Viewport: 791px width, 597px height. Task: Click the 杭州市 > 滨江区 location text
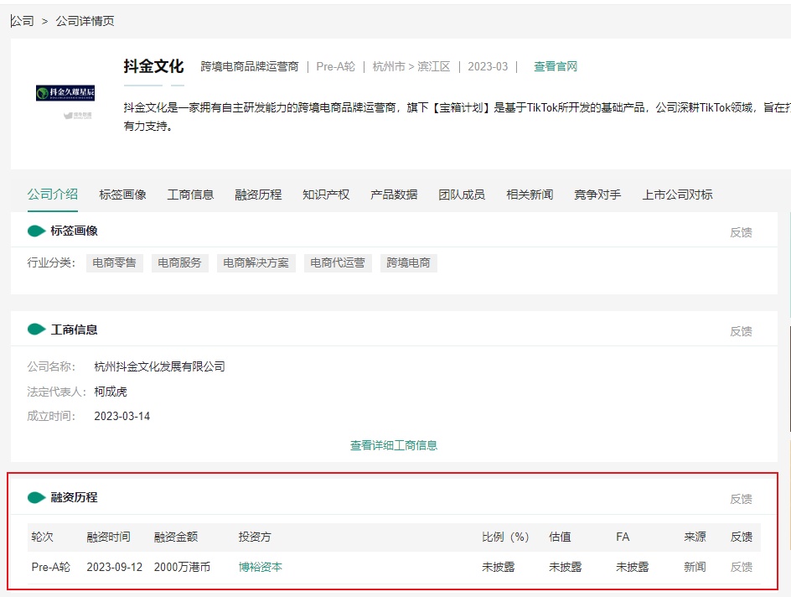(x=411, y=66)
